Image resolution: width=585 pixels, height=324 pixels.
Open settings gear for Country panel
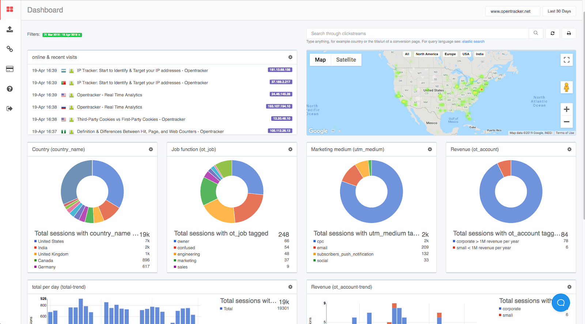pyautogui.click(x=151, y=149)
